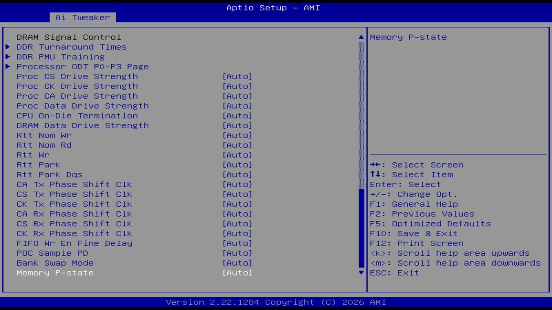The image size is (552, 310).
Task: Click the DRAM Signal Control heading
Action: [x=69, y=37]
